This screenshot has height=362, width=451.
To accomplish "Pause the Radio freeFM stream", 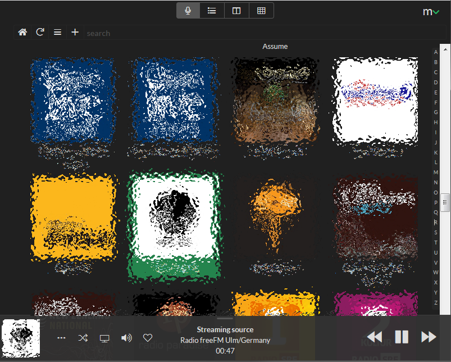I will click(x=402, y=337).
